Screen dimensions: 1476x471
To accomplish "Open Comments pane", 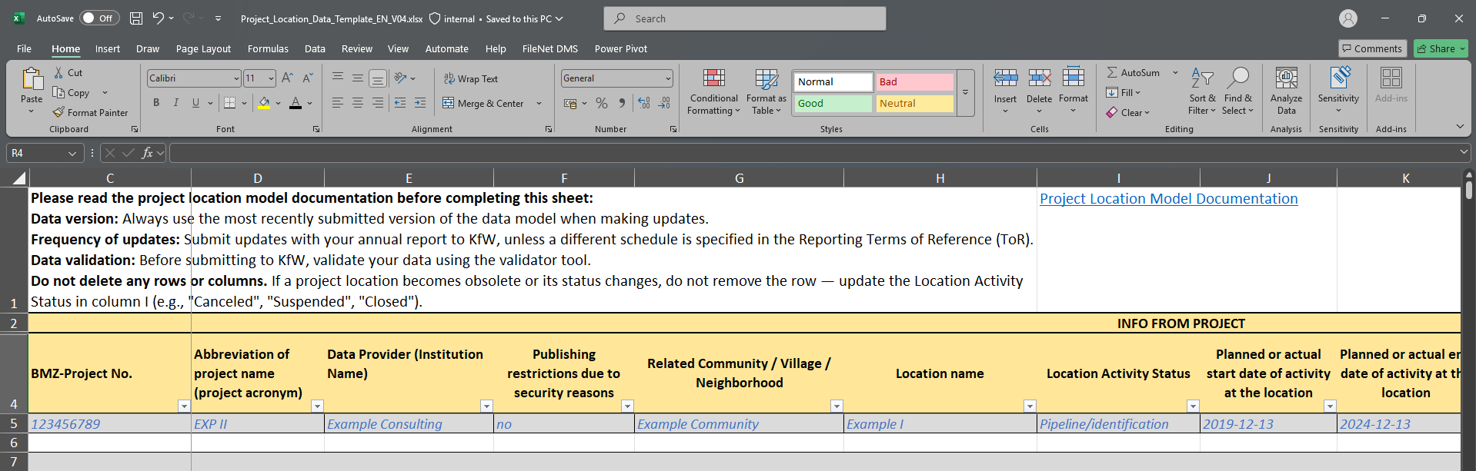I will point(1372,48).
